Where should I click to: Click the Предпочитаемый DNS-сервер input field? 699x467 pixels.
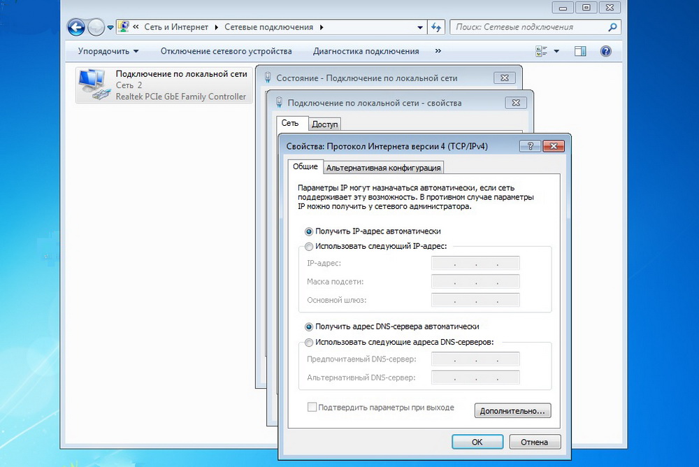click(x=475, y=359)
